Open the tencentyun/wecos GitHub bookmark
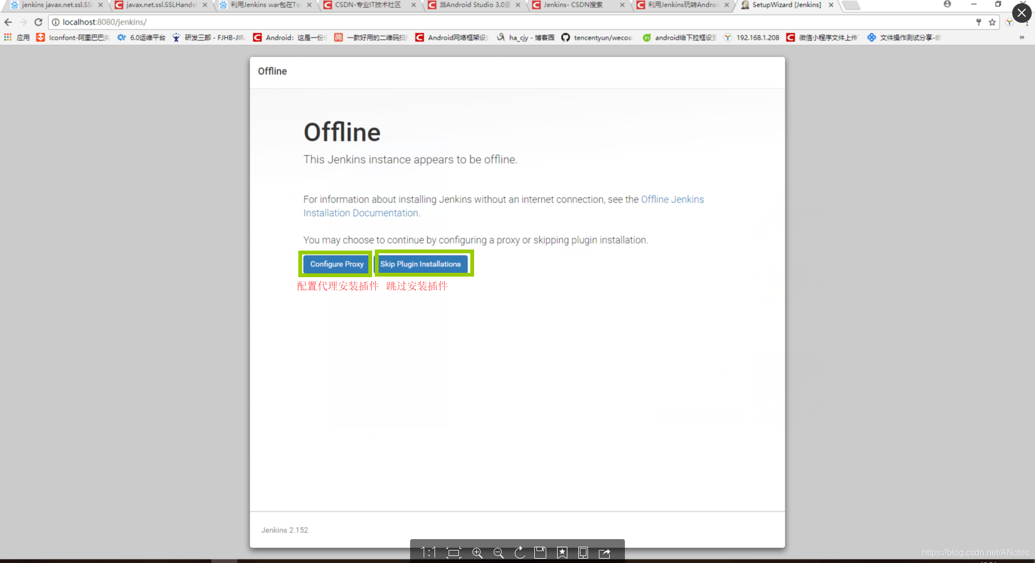Image resolution: width=1035 pixels, height=563 pixels. click(597, 37)
